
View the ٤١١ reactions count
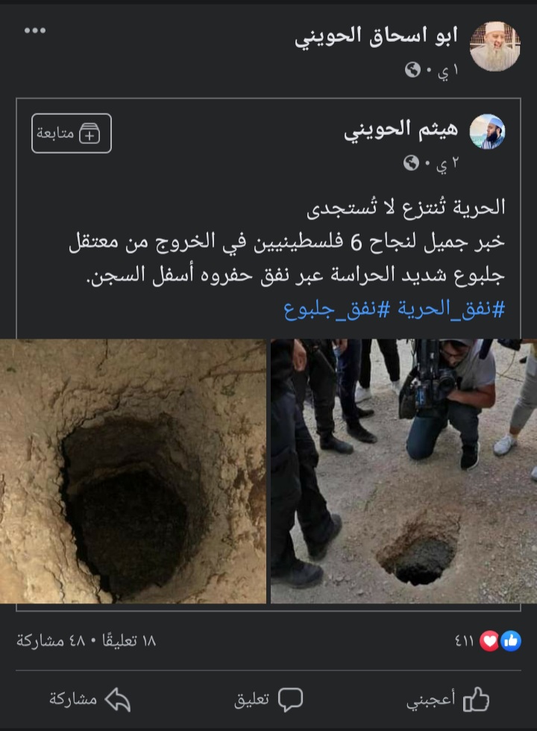(x=464, y=641)
